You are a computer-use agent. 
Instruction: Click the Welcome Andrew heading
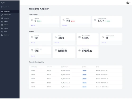click(x=39, y=9)
